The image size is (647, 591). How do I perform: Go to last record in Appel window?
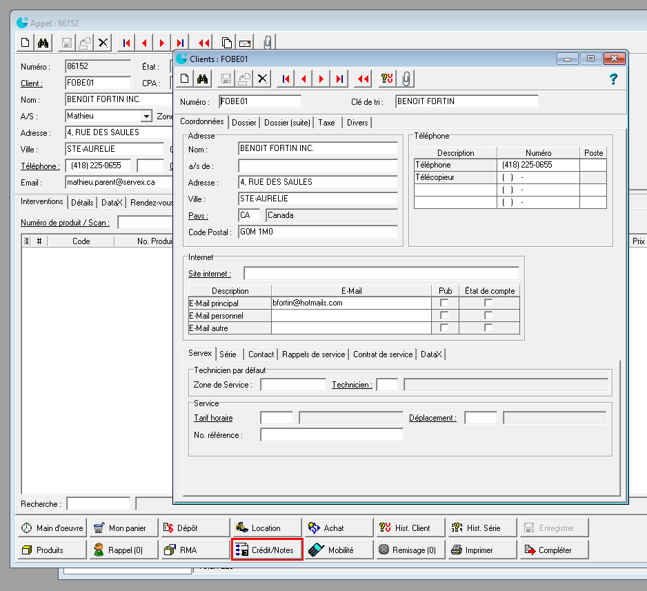pyautogui.click(x=180, y=43)
